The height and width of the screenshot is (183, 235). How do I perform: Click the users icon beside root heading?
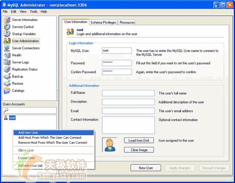click(x=70, y=32)
